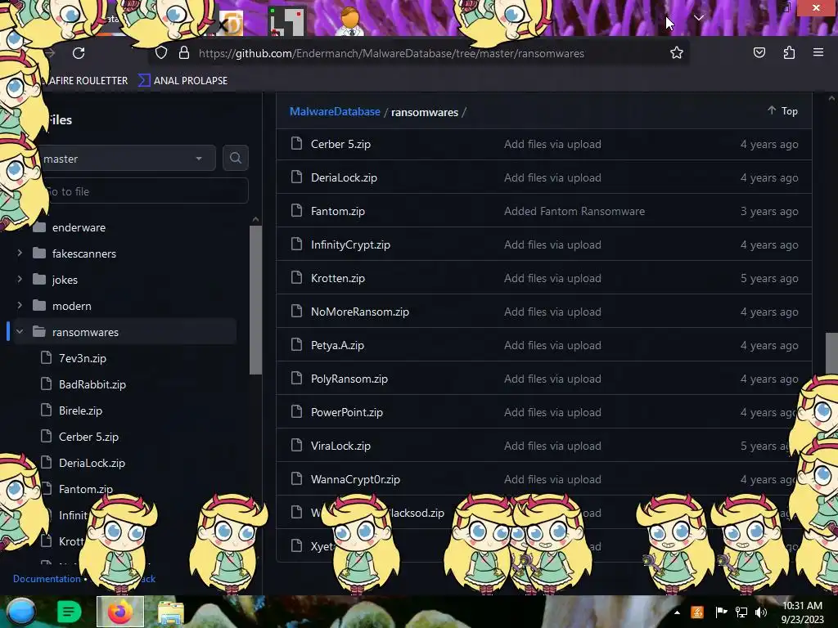
Task: Click the file icon next to BadRabbit.zip in tree
Action: [47, 384]
